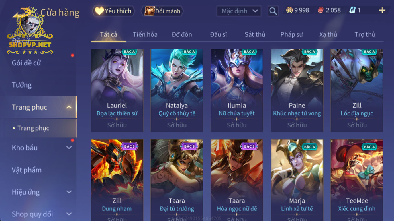Select Lauriel Đọa lạc thiên sứ skin card
The height and width of the screenshot is (221, 394).
[117, 90]
